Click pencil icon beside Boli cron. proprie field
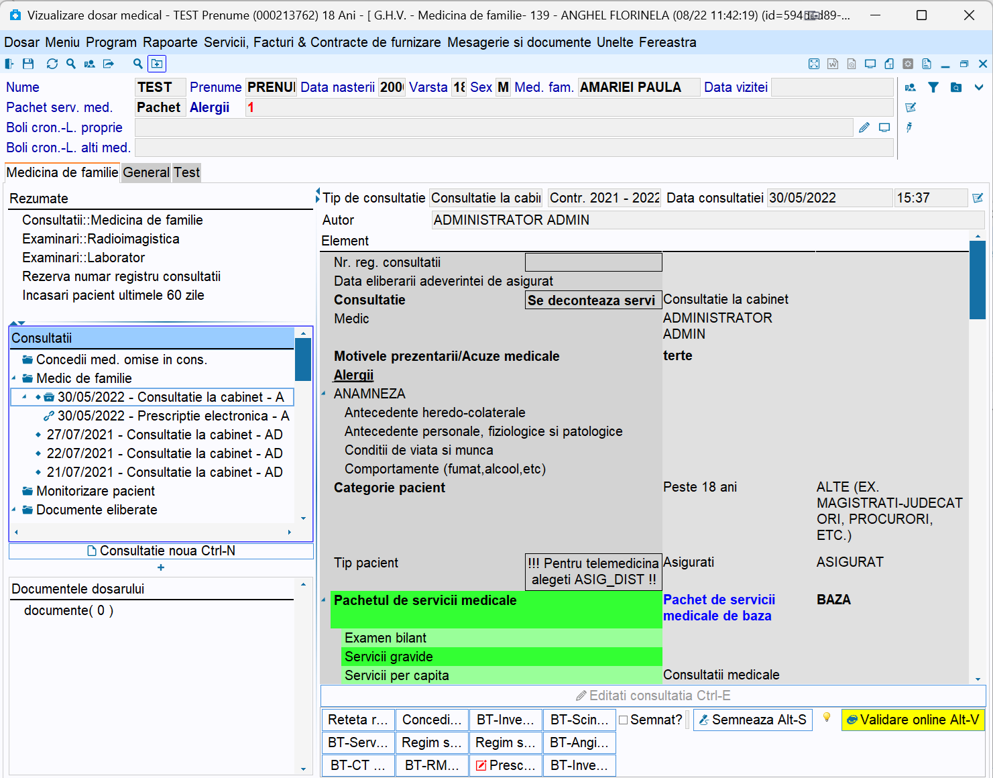 pyautogui.click(x=864, y=127)
